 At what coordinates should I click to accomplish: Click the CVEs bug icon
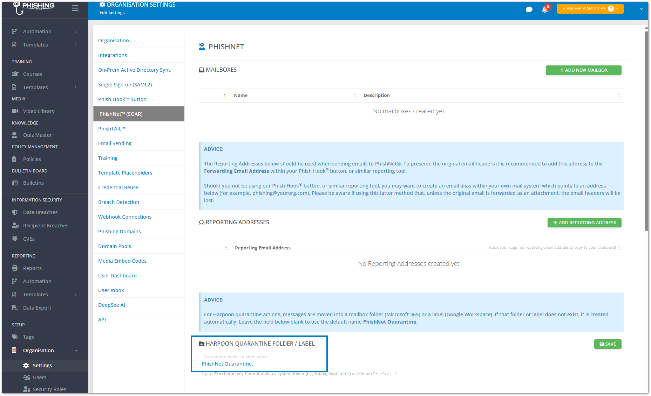(x=15, y=239)
